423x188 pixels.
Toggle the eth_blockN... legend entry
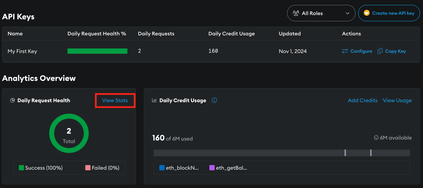tap(179, 168)
